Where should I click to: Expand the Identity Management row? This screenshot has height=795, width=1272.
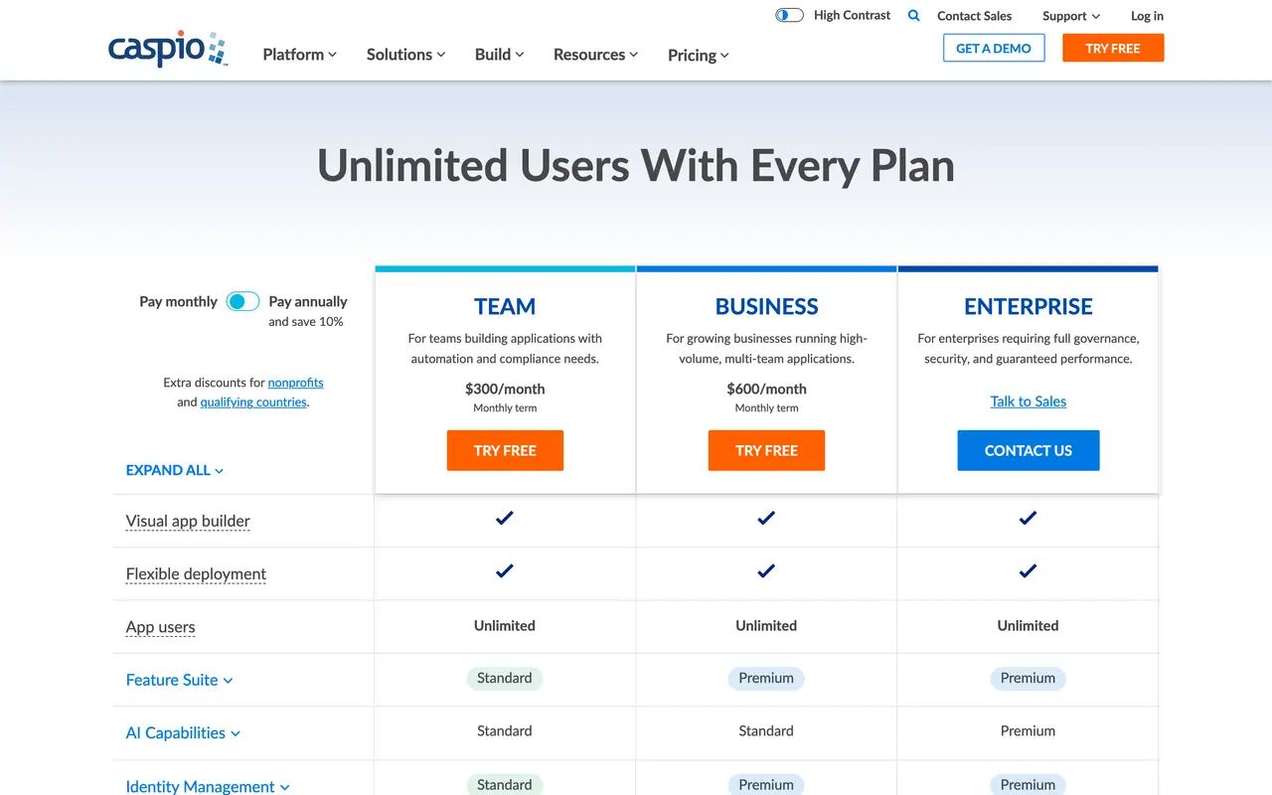(208, 786)
